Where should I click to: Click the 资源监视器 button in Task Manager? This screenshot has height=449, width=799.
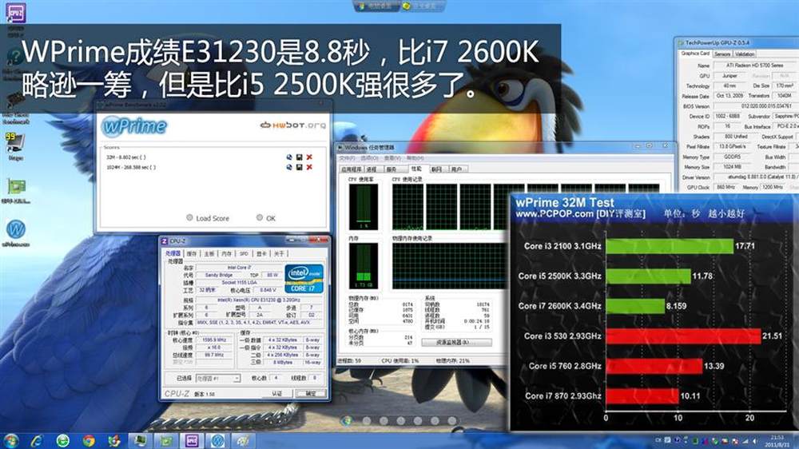[456, 343]
